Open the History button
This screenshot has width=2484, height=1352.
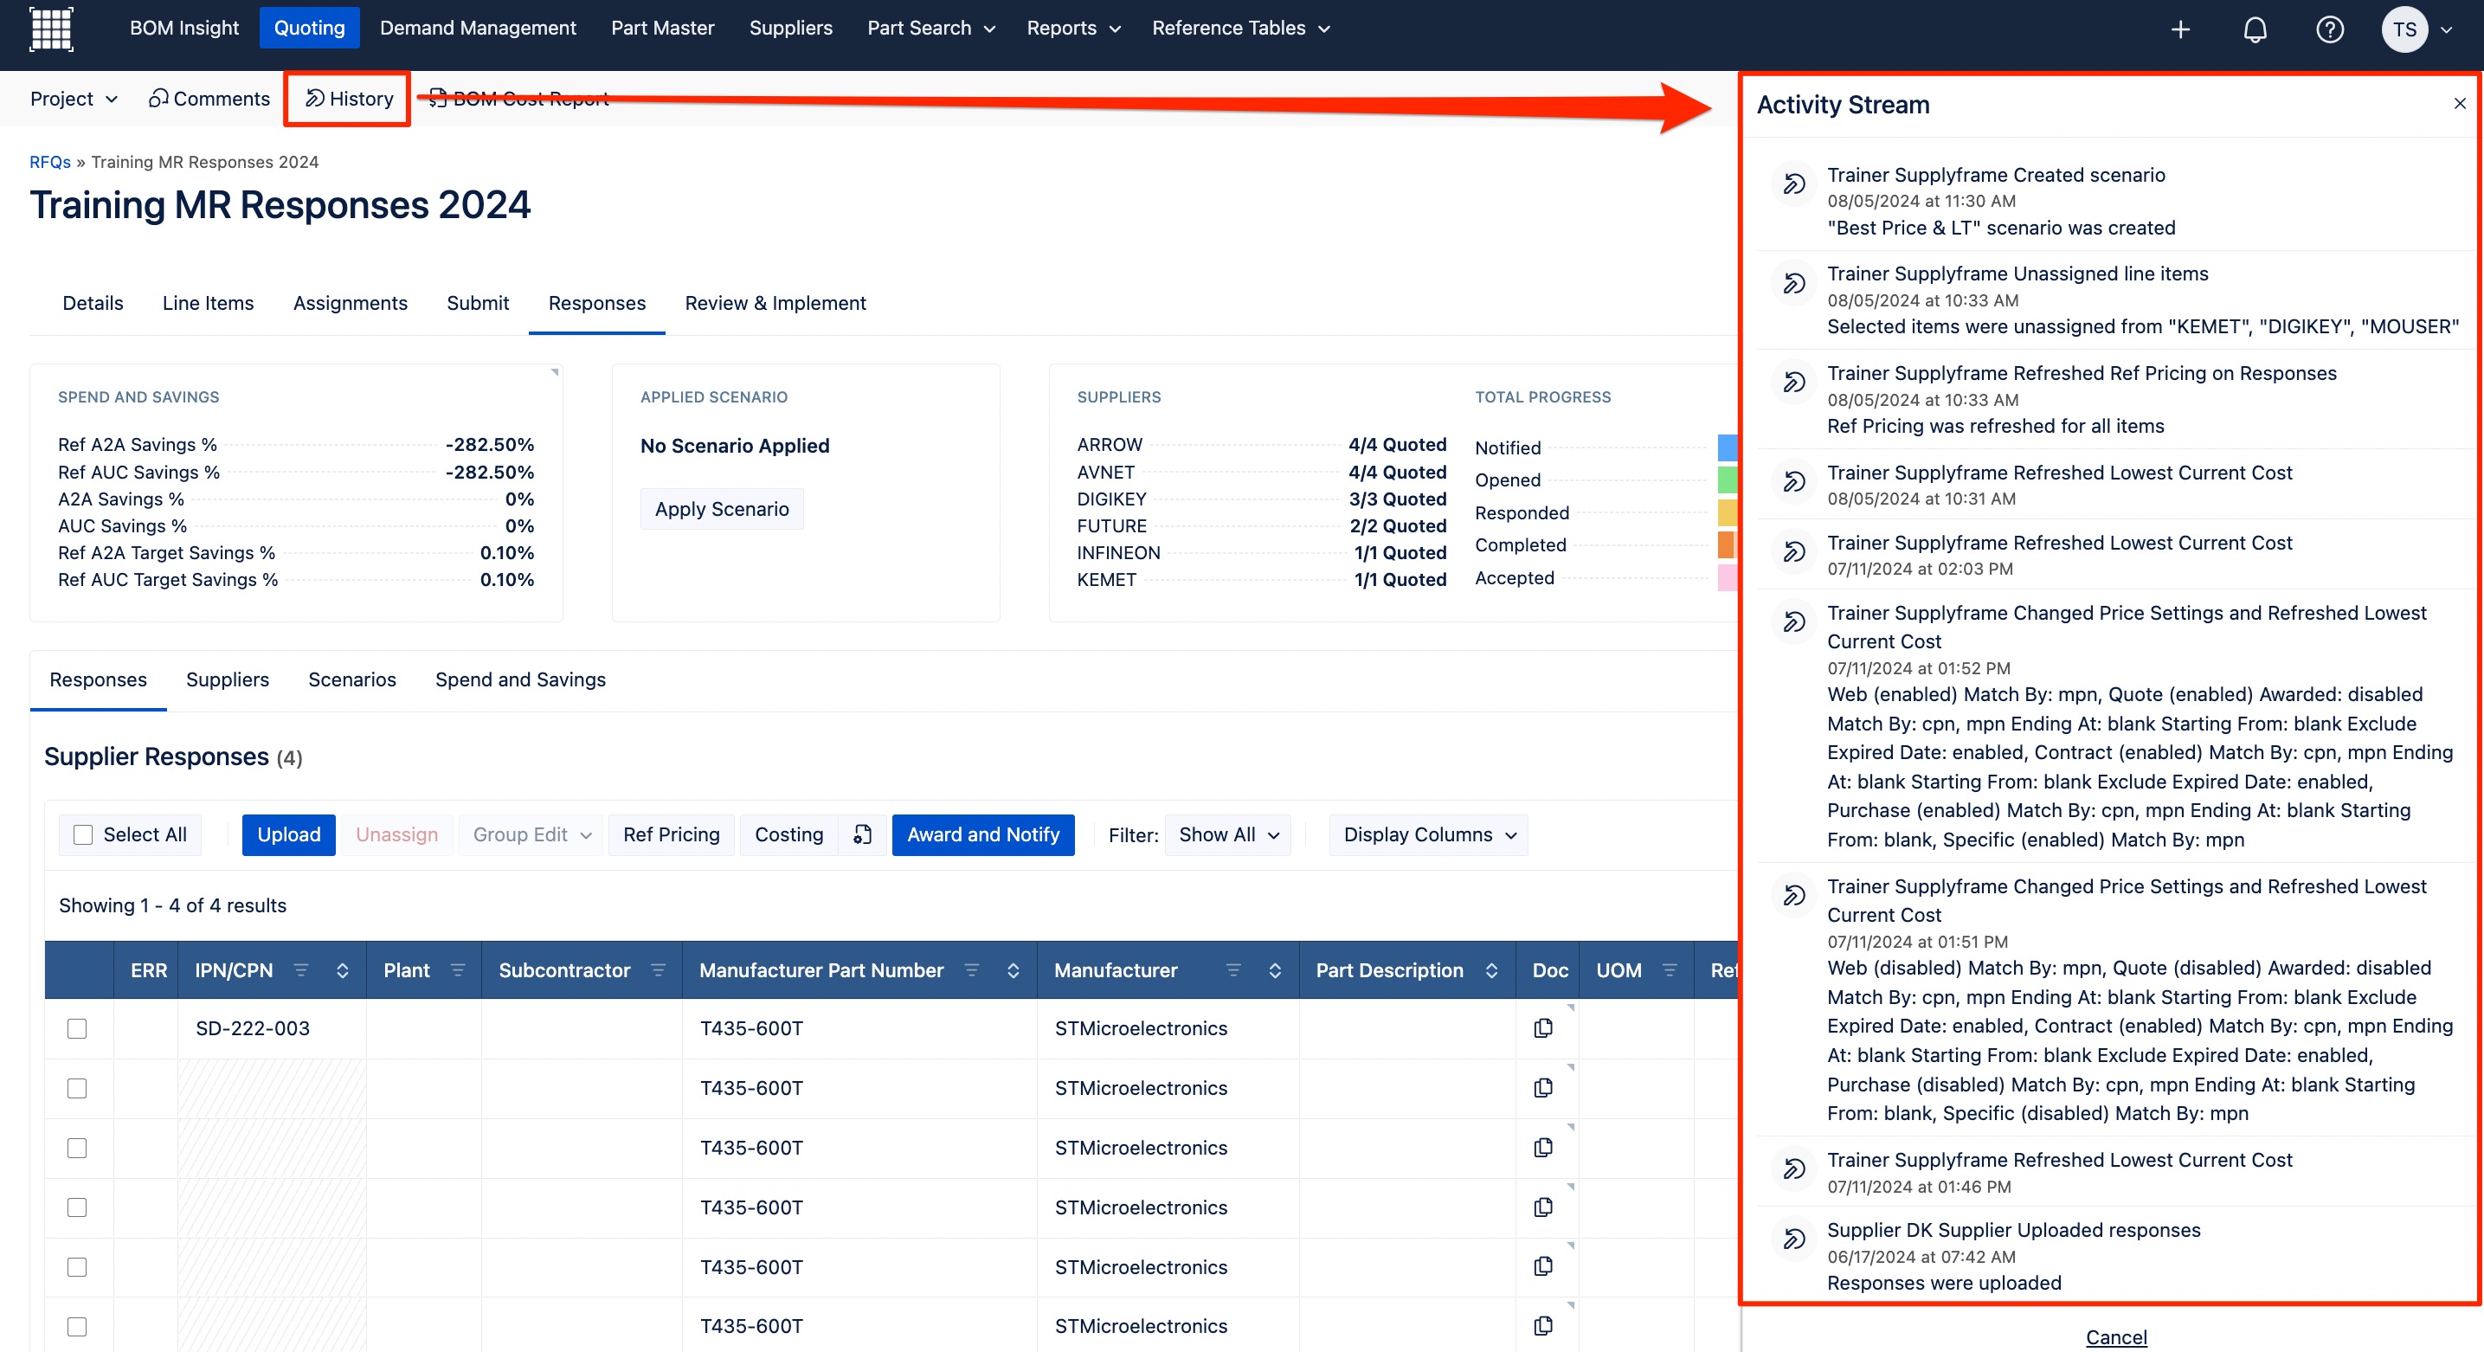[x=348, y=99]
